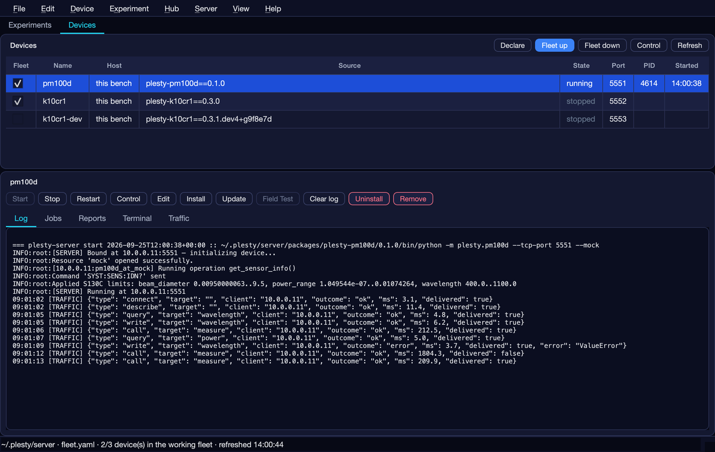
Task: Click port 5552 cell
Action: tap(618, 101)
